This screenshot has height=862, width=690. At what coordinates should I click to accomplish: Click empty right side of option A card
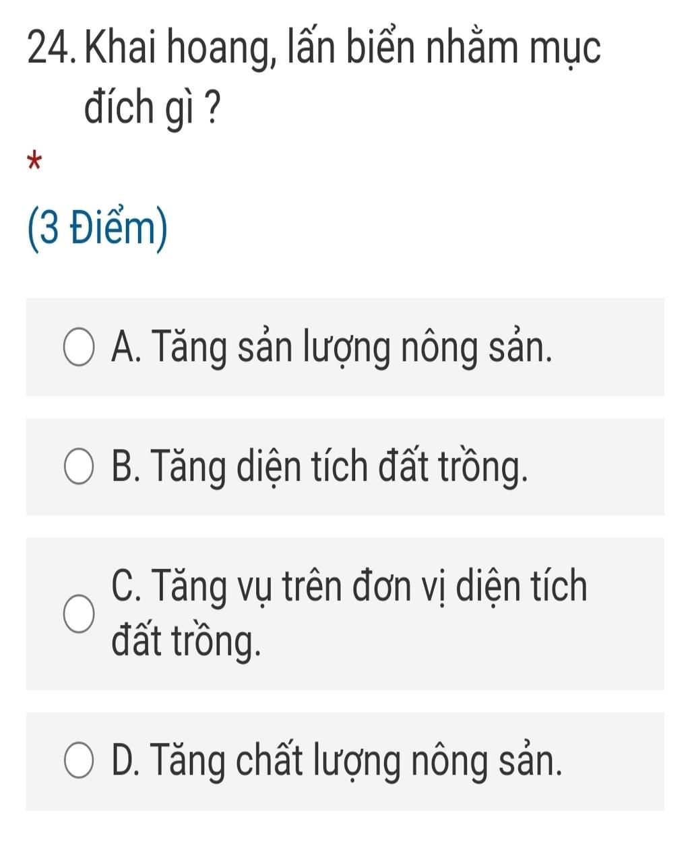coord(613,347)
